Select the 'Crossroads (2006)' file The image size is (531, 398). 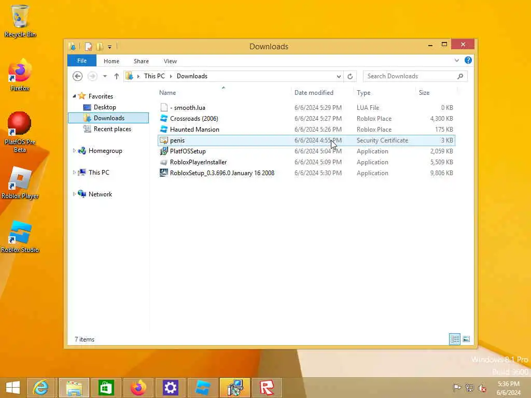point(306,119)
